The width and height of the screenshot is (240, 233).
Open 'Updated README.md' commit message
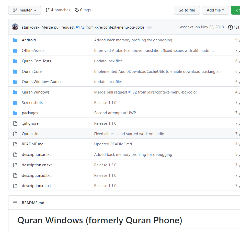coord(113,144)
